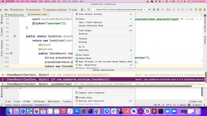Open Project tool window on left
This screenshot has height=116, width=207.
coord(2,19)
